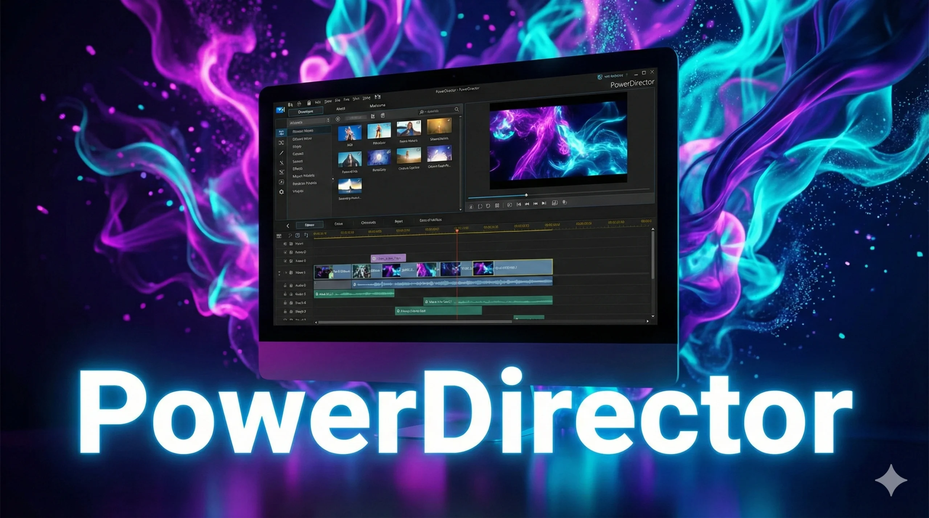Click the back chevron left of timeline tabs
This screenshot has width=929, height=518.
tap(288, 226)
